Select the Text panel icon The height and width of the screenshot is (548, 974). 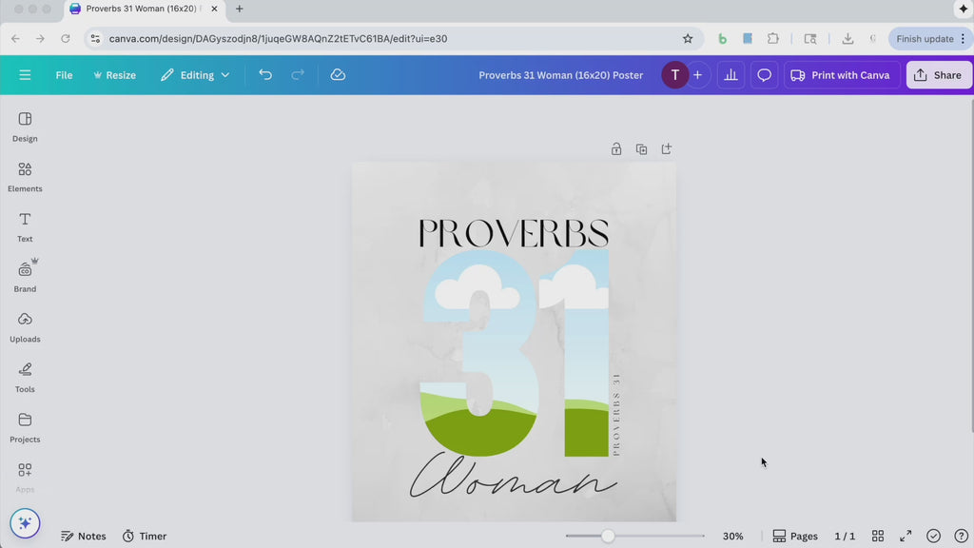coord(24,225)
